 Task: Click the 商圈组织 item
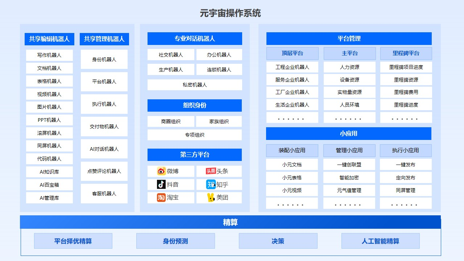coord(171,121)
